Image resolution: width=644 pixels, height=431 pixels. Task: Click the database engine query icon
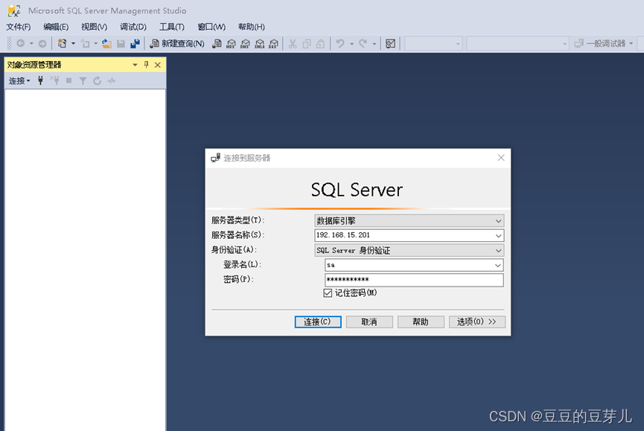pos(217,43)
